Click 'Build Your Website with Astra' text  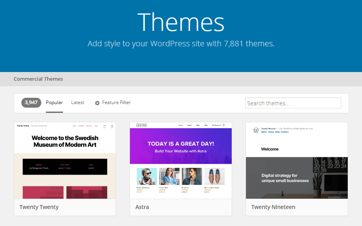(181, 151)
